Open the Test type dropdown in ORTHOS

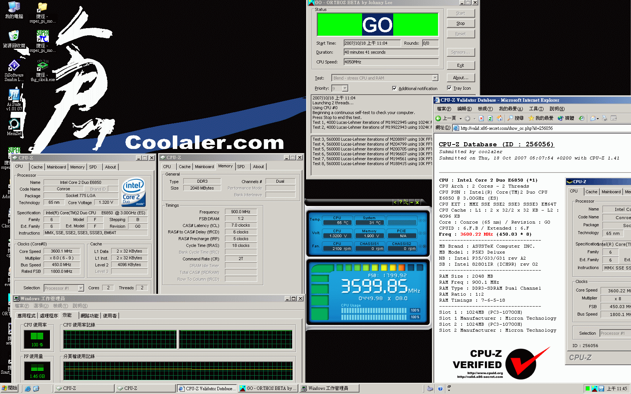pos(435,78)
